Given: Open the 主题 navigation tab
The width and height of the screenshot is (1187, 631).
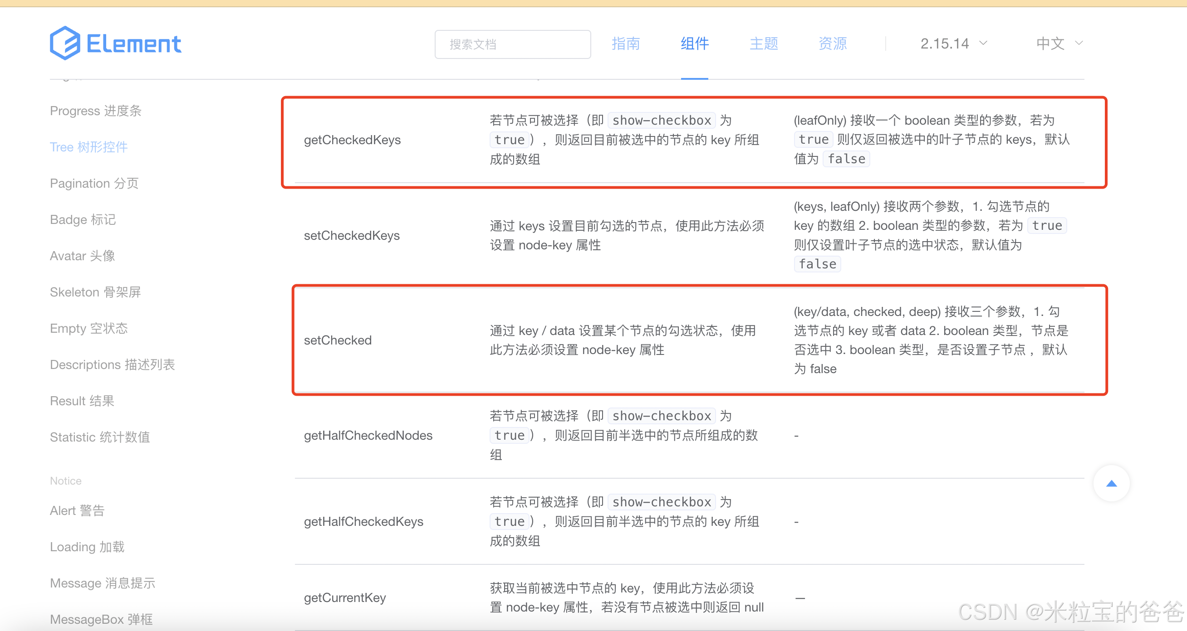Looking at the screenshot, I should pos(763,44).
